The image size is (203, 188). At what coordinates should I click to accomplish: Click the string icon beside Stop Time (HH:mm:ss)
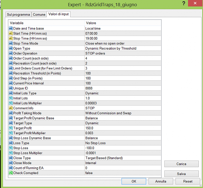[x=11, y=38]
